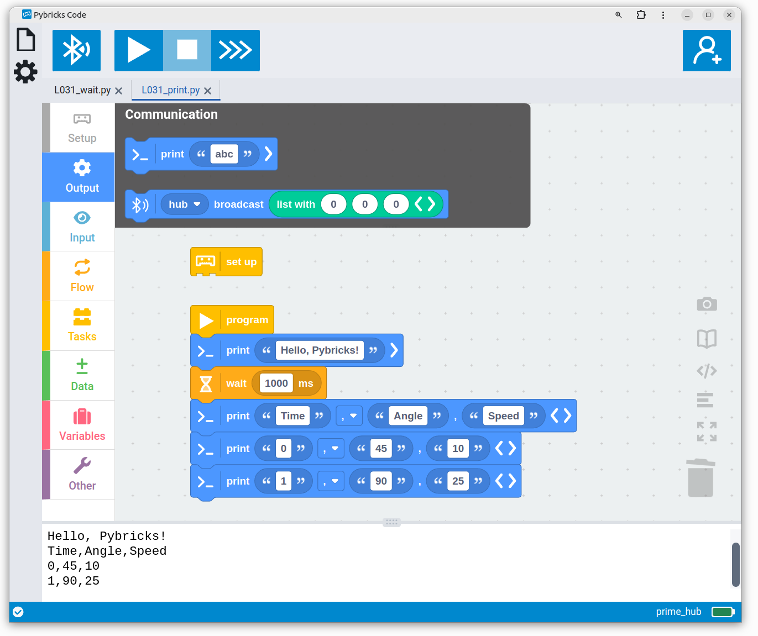Click the zoom magnifier icon in title bar
Screen dimensions: 758x636
(x=619, y=15)
